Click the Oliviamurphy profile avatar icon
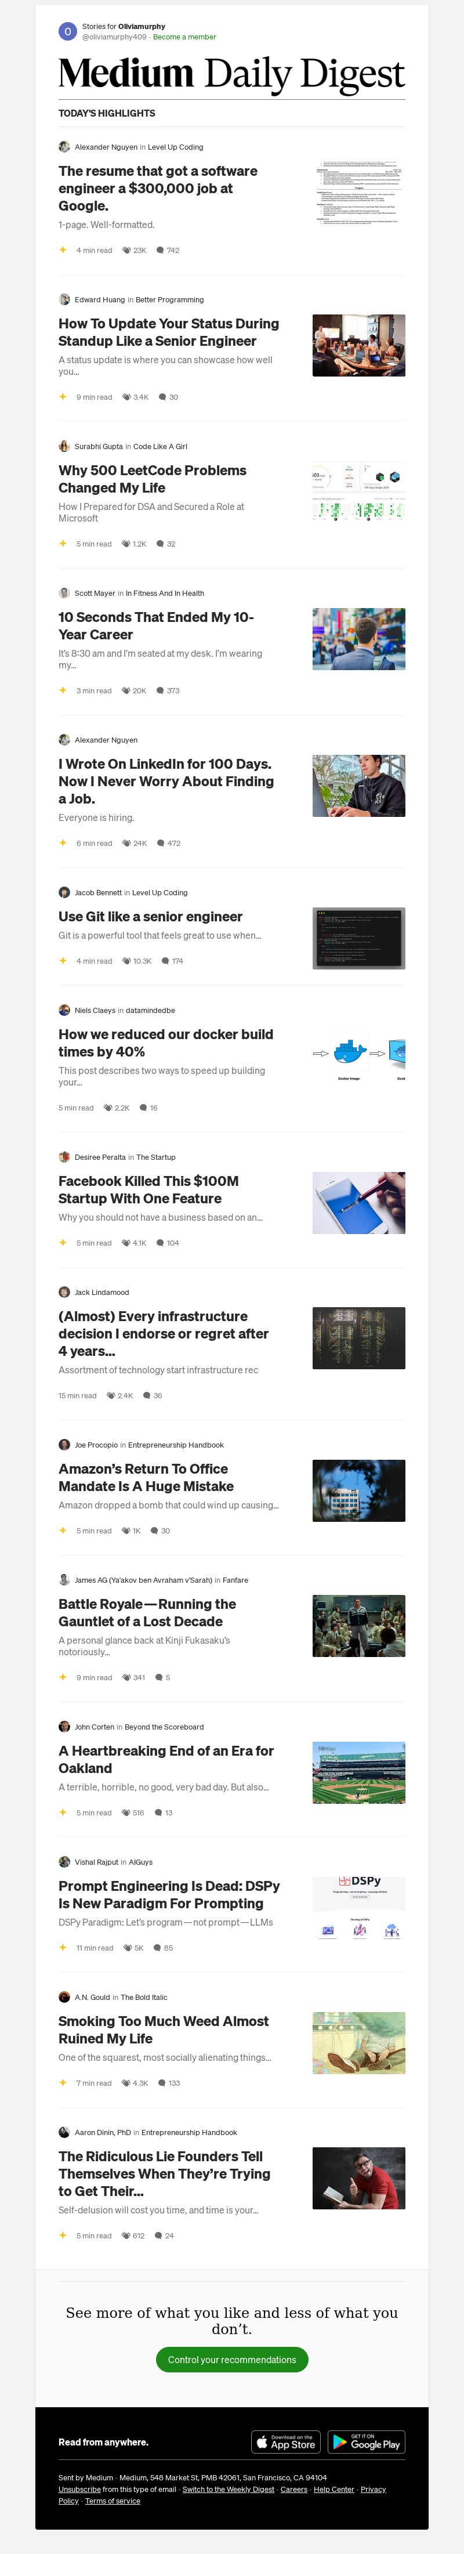 (x=67, y=32)
